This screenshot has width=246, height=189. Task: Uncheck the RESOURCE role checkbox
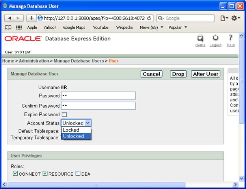coord(45,173)
